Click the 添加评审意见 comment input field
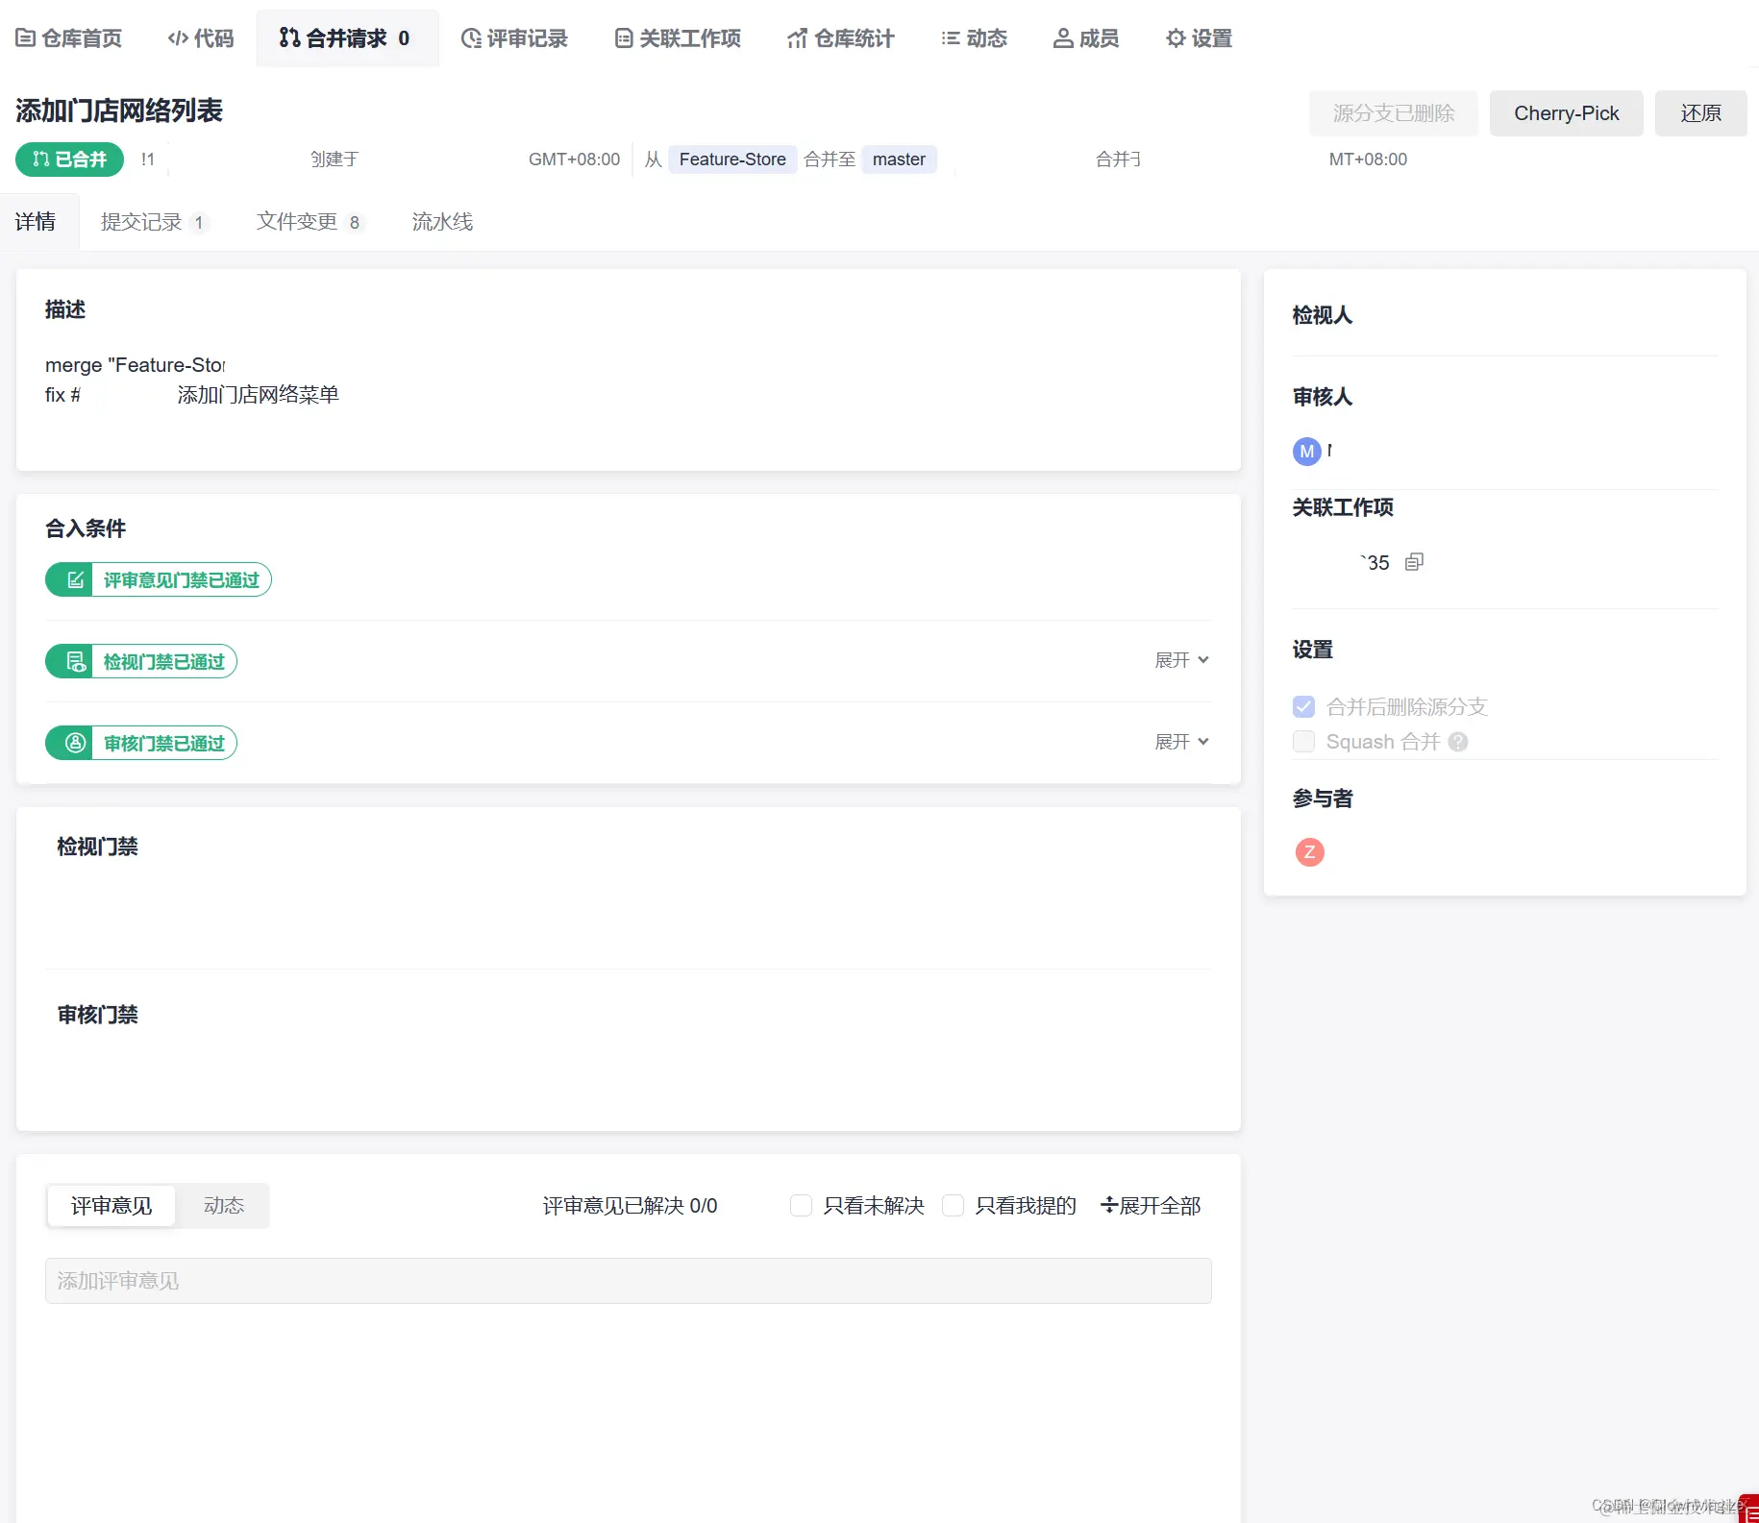Viewport: 1759px width, 1523px height. coord(629,1281)
